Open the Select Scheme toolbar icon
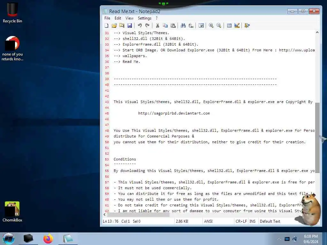This screenshot has width=327, height=245. coord(229,26)
